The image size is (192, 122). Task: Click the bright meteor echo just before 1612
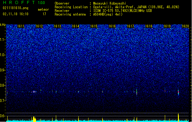tap(34, 92)
